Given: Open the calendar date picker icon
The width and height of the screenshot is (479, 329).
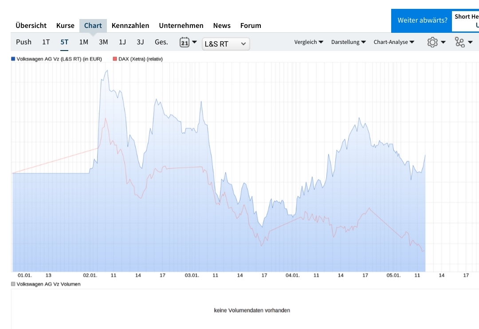Looking at the screenshot, I should pos(185,42).
